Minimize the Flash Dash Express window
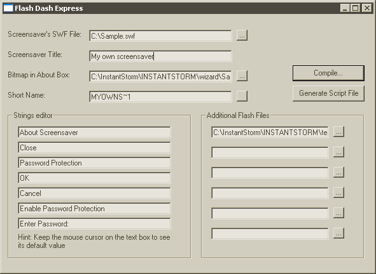Viewport: 376px width, 274px height. (345, 8)
